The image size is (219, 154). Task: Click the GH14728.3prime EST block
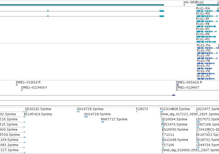coord(78,112)
